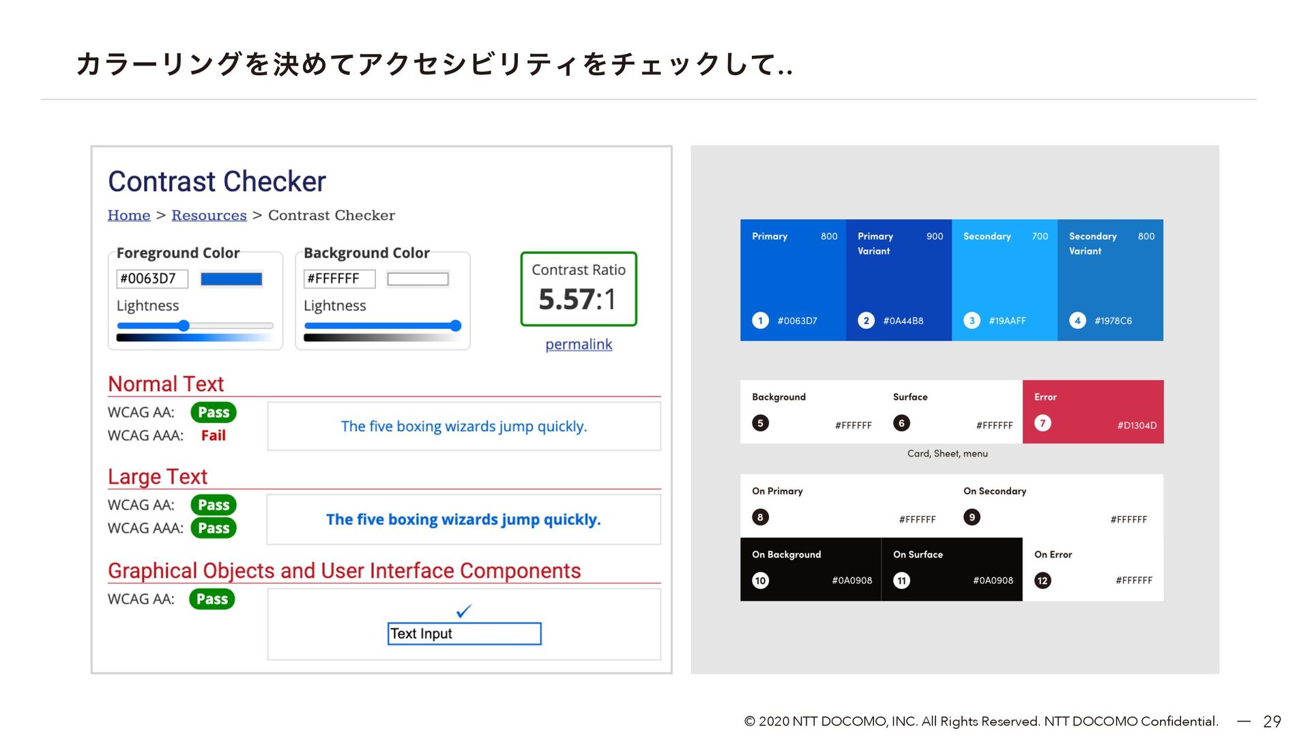Click the Home breadcrumb link

point(129,216)
